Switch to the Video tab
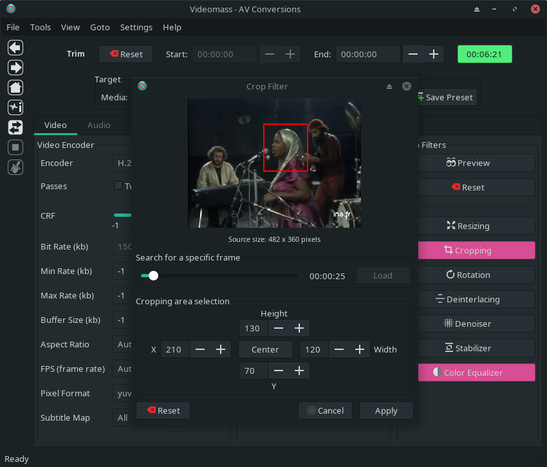This screenshot has width=547, height=467. point(55,125)
